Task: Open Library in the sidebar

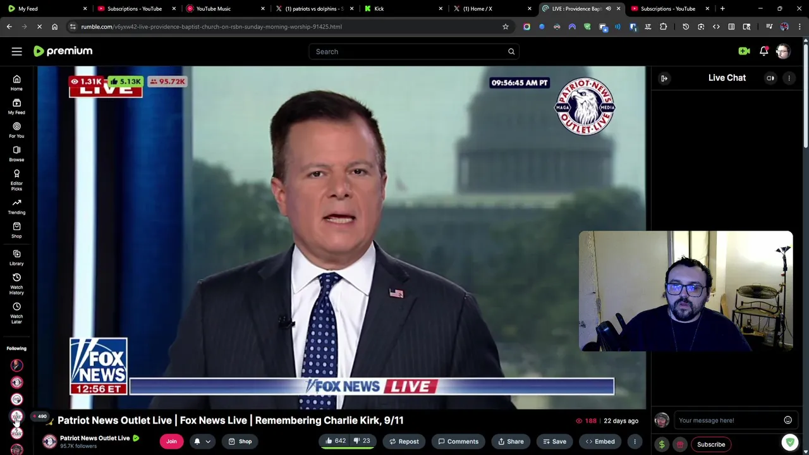Action: pyautogui.click(x=16, y=257)
